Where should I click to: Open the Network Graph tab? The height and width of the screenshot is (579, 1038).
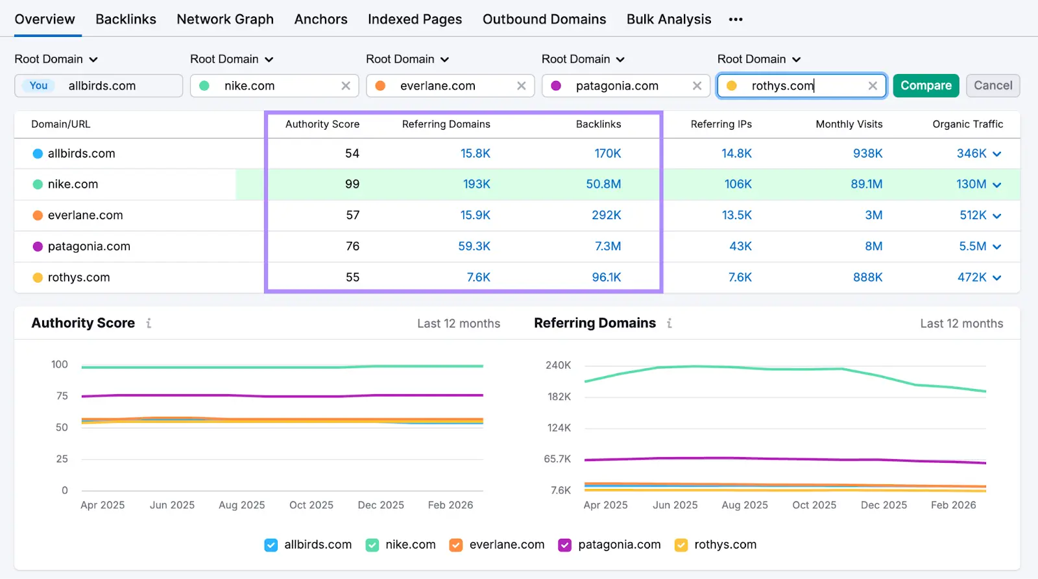coord(225,19)
